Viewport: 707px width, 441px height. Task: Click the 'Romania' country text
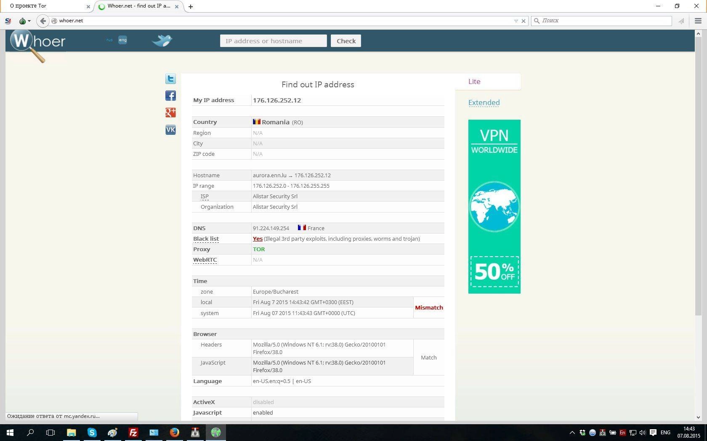(276, 122)
